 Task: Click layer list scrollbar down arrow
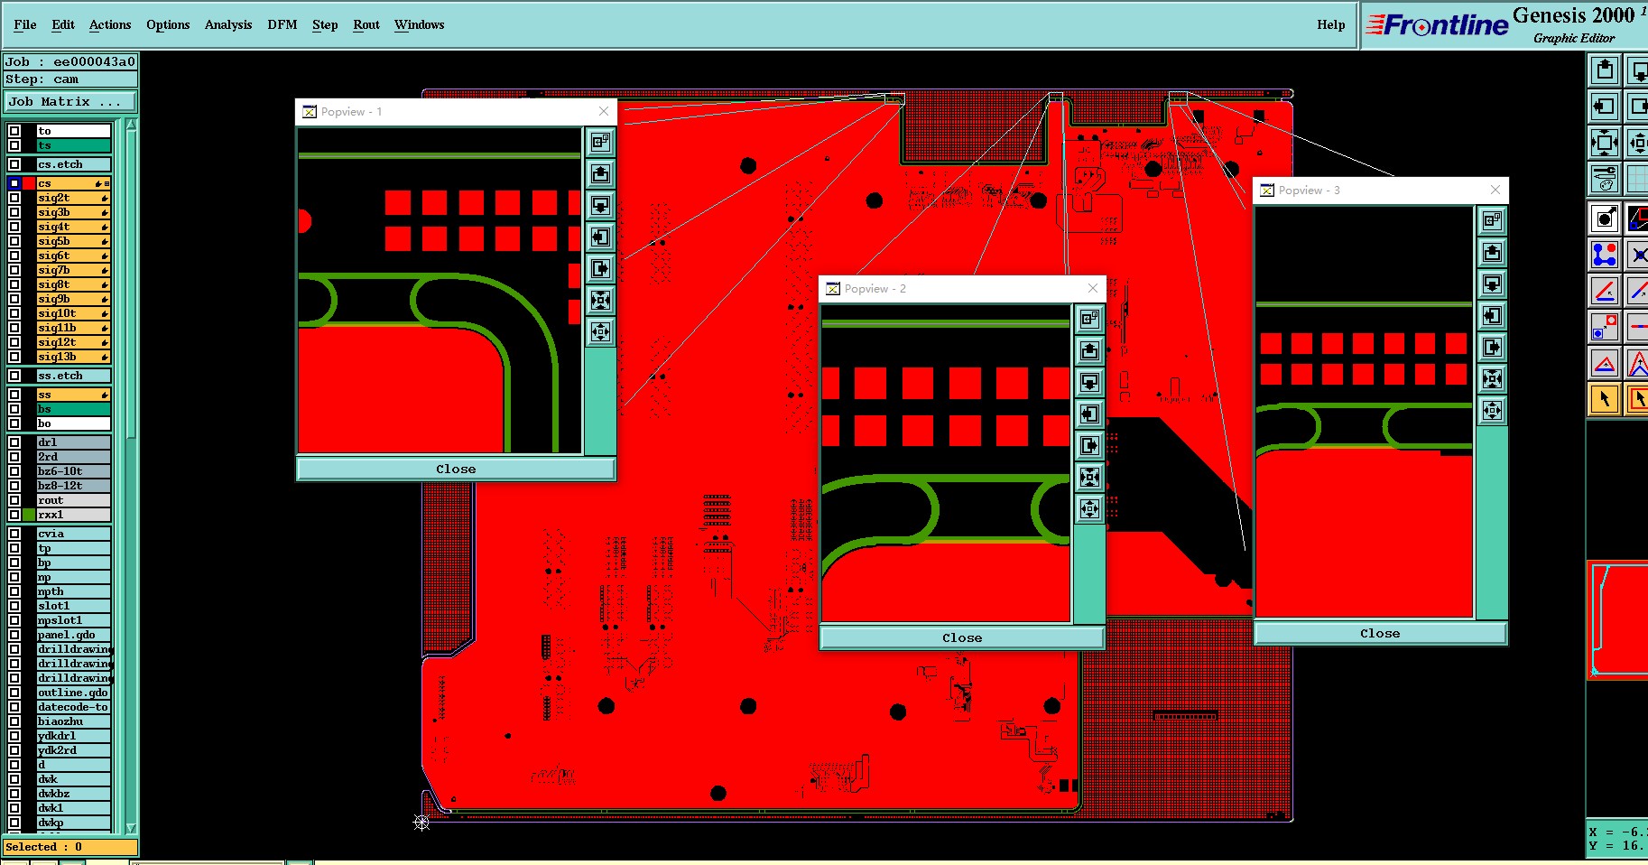(x=131, y=828)
